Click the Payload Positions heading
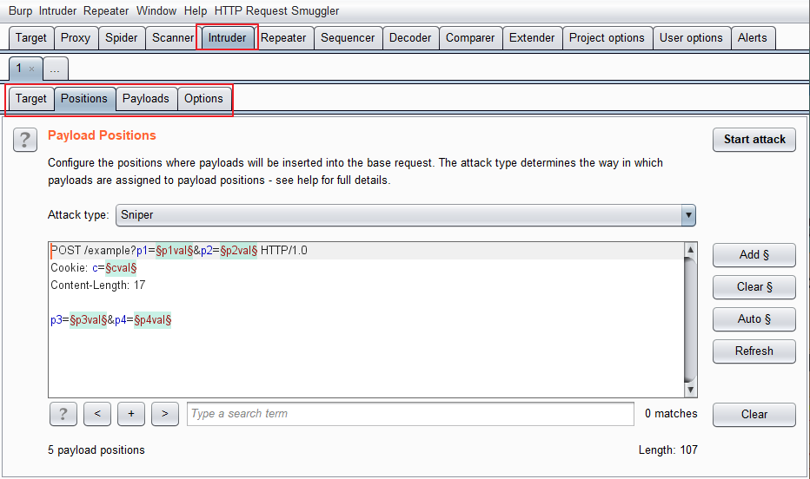The height and width of the screenshot is (479, 810). click(102, 135)
